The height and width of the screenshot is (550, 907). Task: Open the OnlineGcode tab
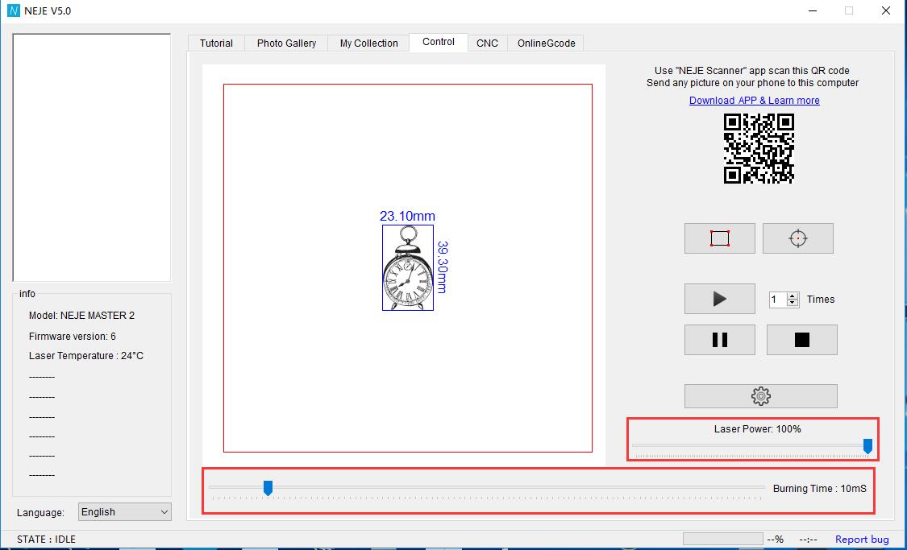tap(546, 43)
